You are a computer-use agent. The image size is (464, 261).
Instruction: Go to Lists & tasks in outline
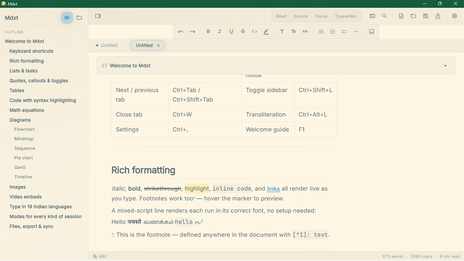tap(24, 71)
